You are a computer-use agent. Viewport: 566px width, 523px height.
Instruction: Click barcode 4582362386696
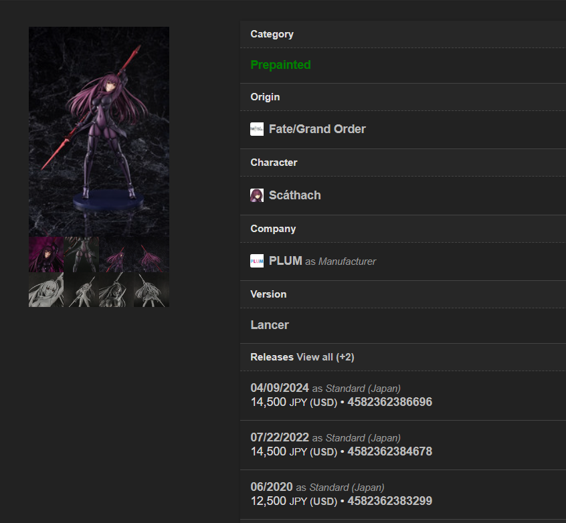click(x=389, y=402)
